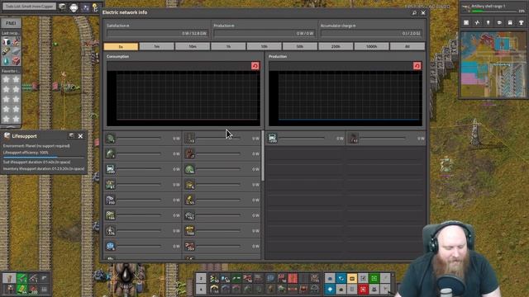This screenshot has height=297, width=529.
Task: Click the white helmet icon in top bar
Action: tap(74, 7)
